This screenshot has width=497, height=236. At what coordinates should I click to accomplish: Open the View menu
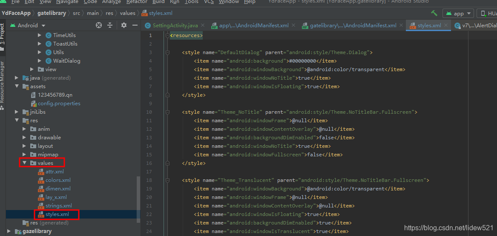[46, 2]
